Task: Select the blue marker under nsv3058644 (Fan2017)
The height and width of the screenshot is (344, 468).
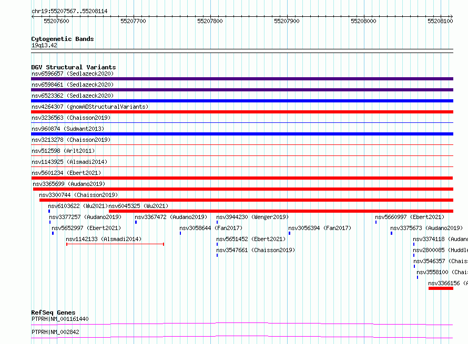Action: (x=180, y=233)
